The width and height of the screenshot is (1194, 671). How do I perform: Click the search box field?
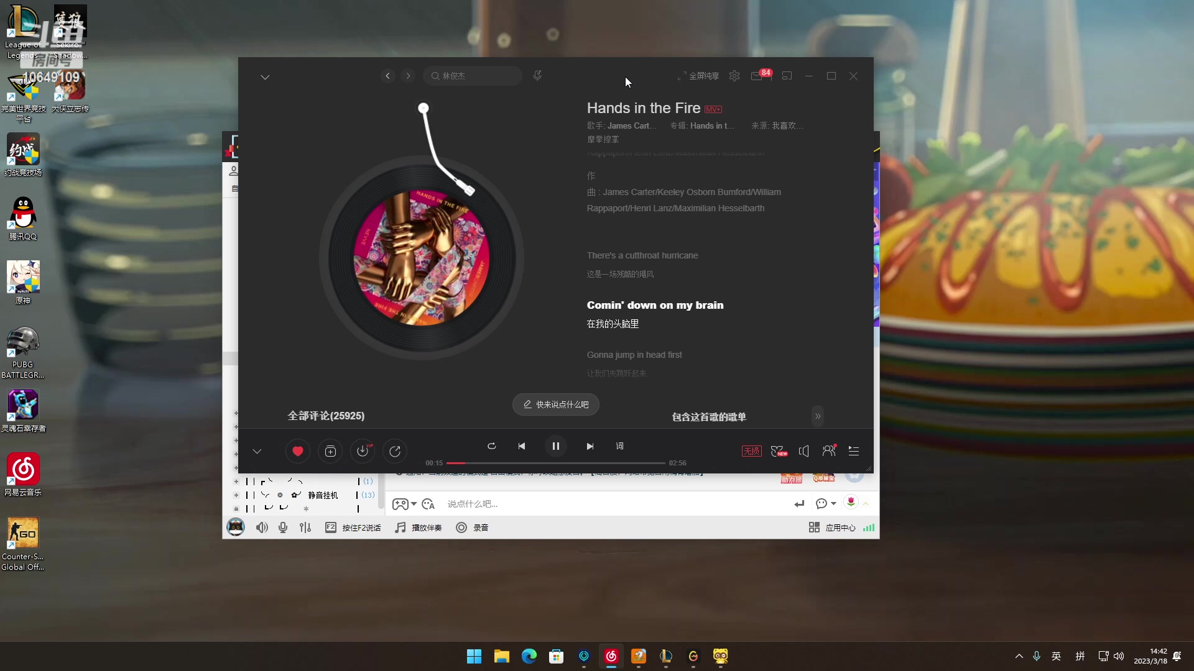click(476, 76)
